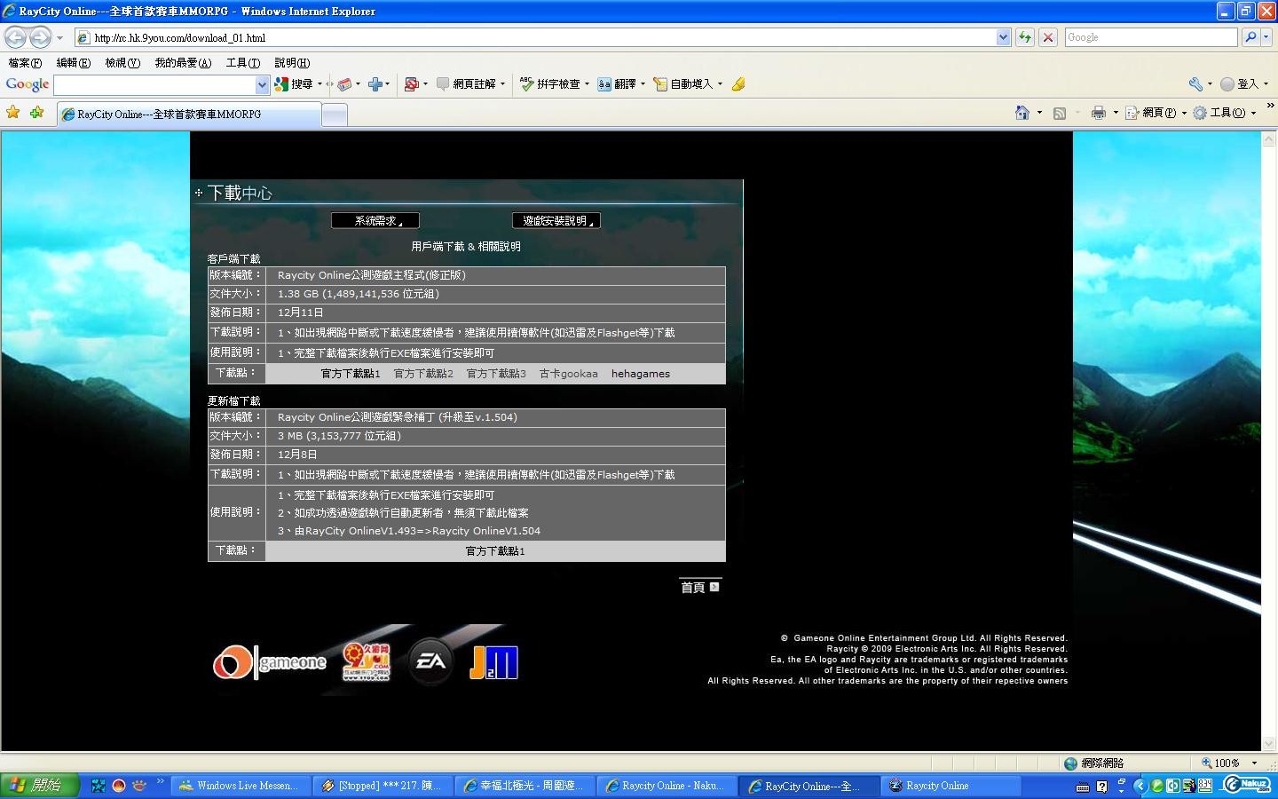Click the Nakuz.com logo in system tray
This screenshot has width=1278, height=799.
point(1247,785)
